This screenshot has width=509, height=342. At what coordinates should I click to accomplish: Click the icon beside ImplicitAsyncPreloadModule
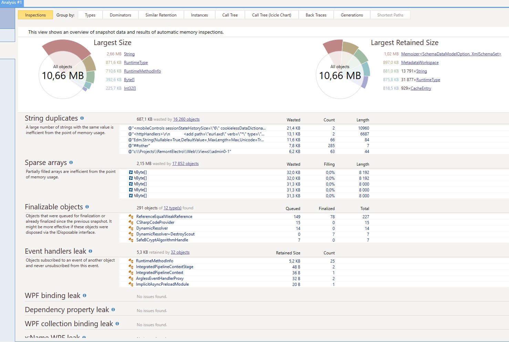point(131,284)
